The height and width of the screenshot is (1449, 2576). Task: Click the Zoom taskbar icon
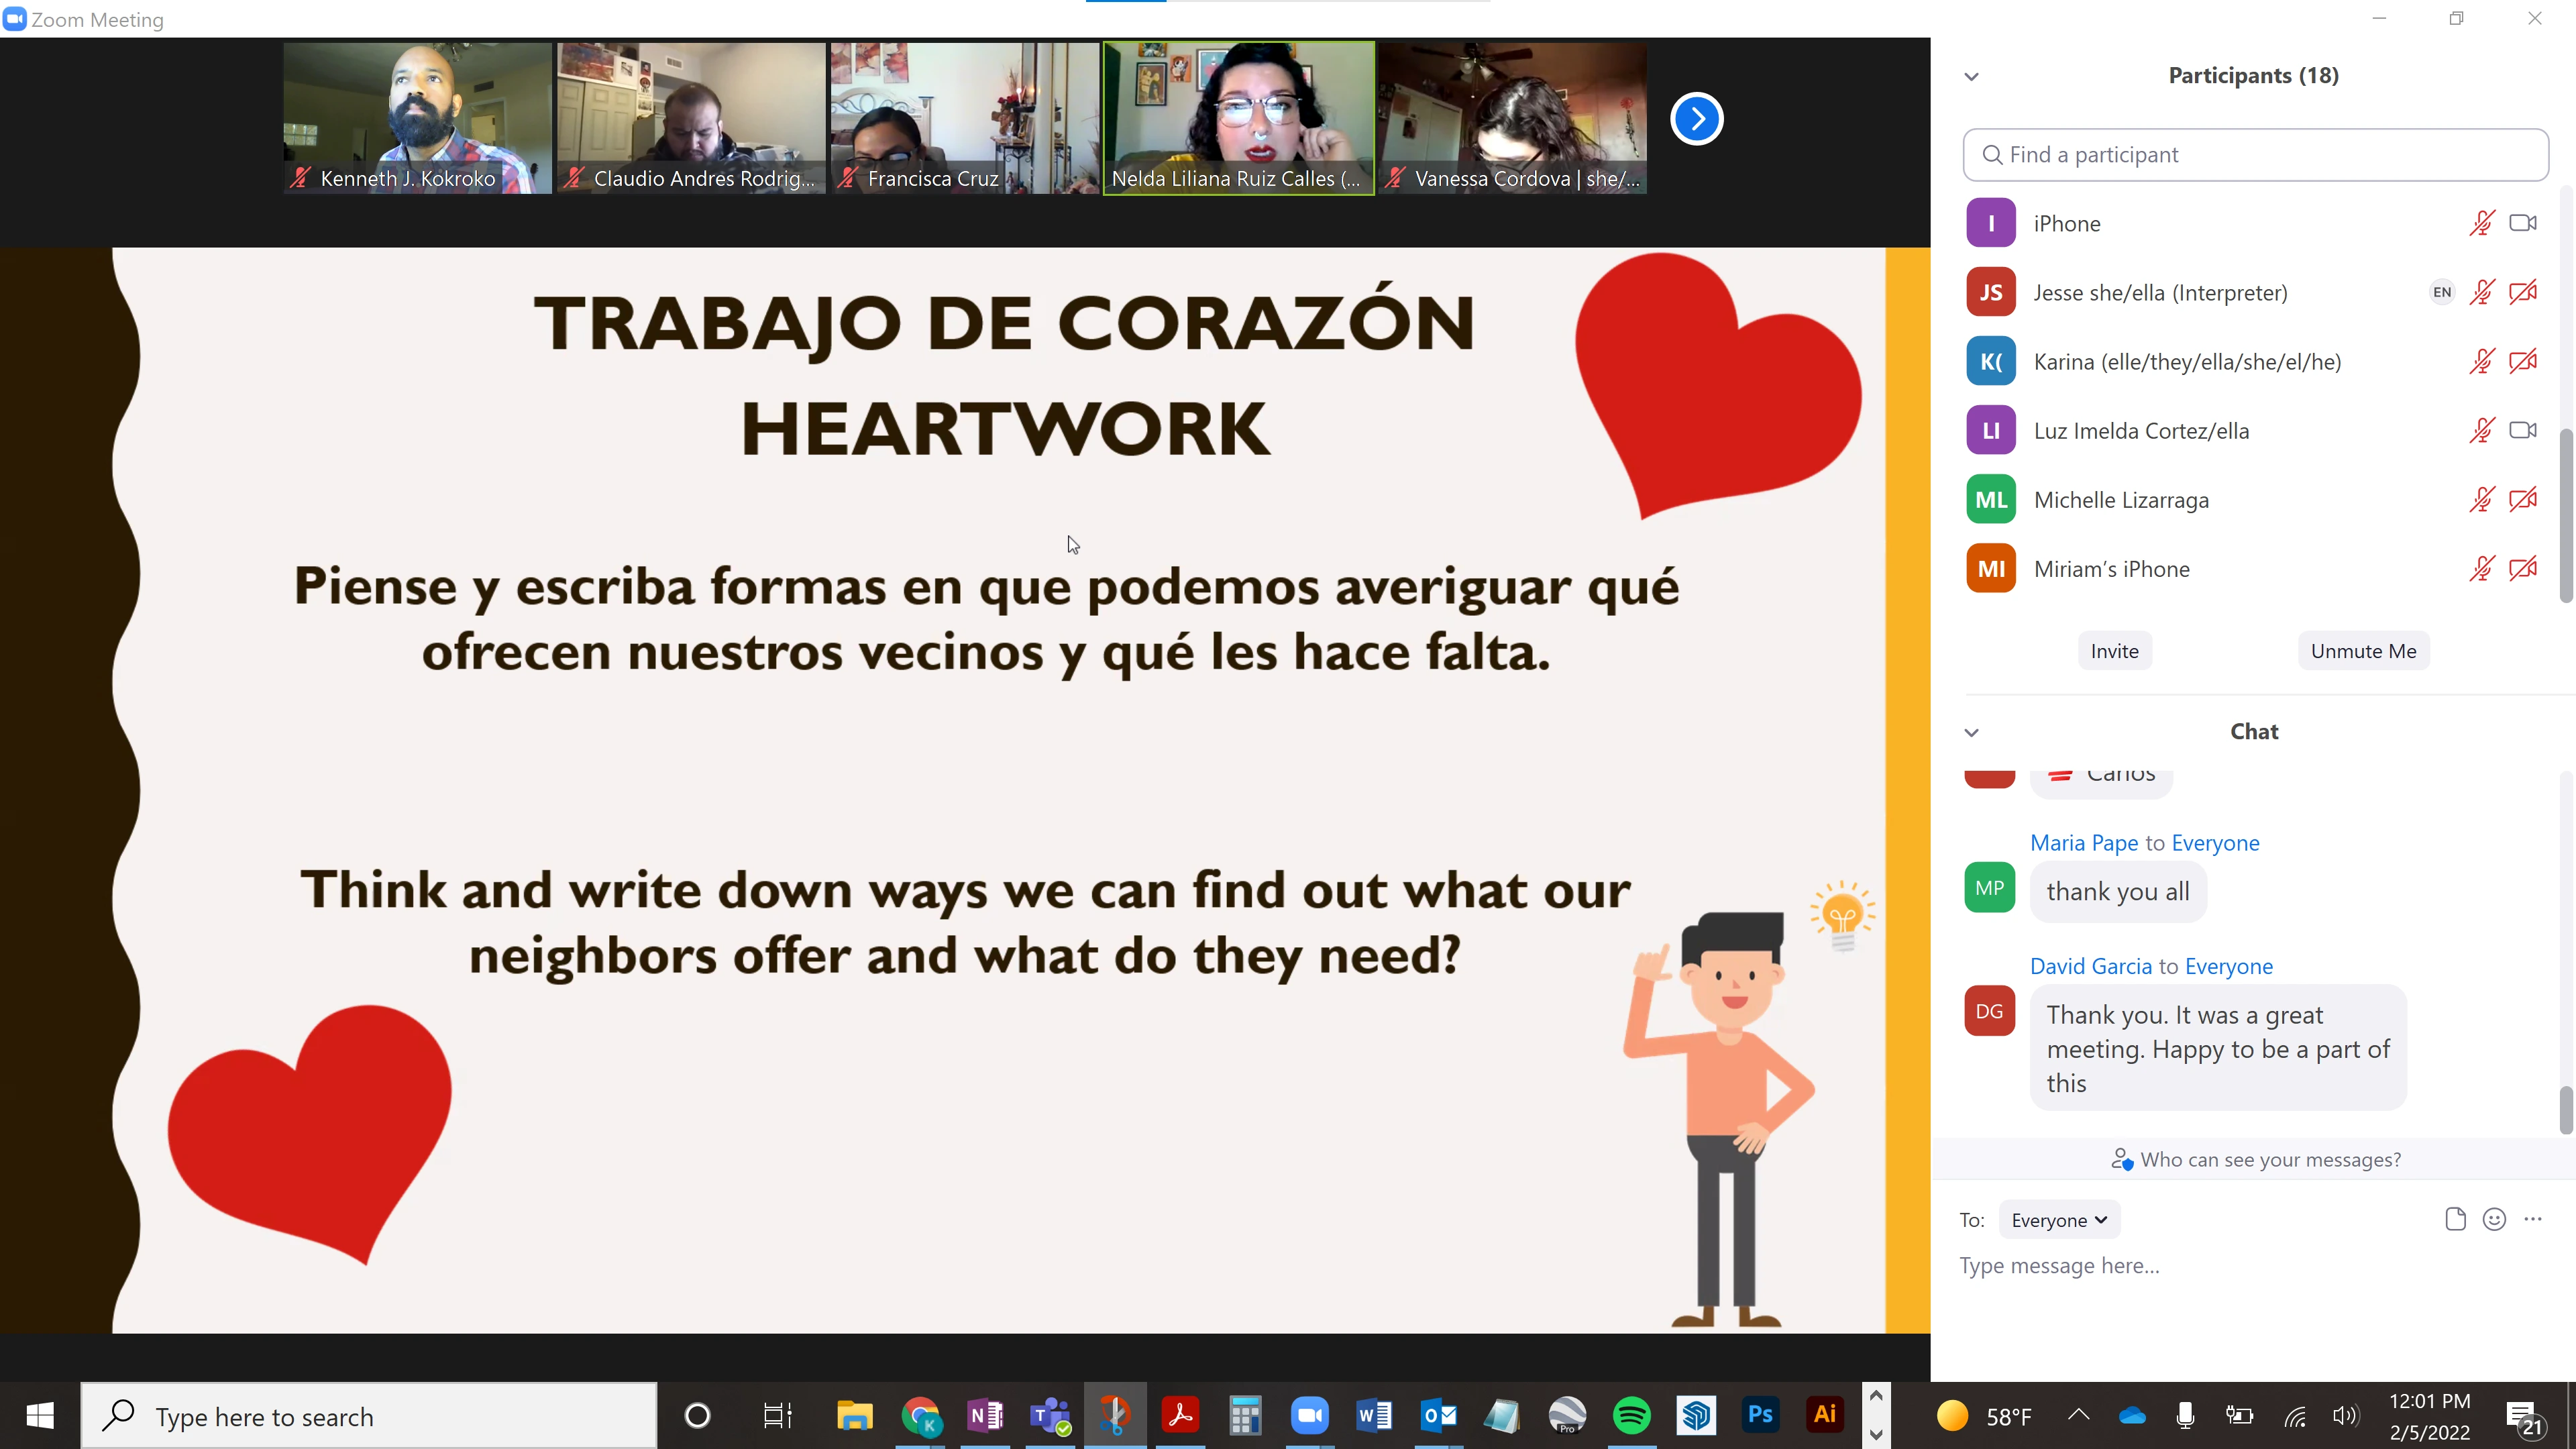1309,1415
